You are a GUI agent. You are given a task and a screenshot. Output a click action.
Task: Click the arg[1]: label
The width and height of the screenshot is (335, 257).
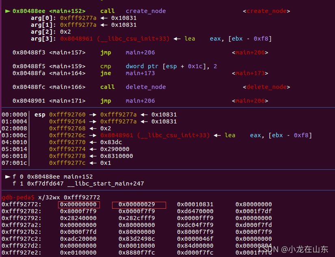tap(43, 25)
